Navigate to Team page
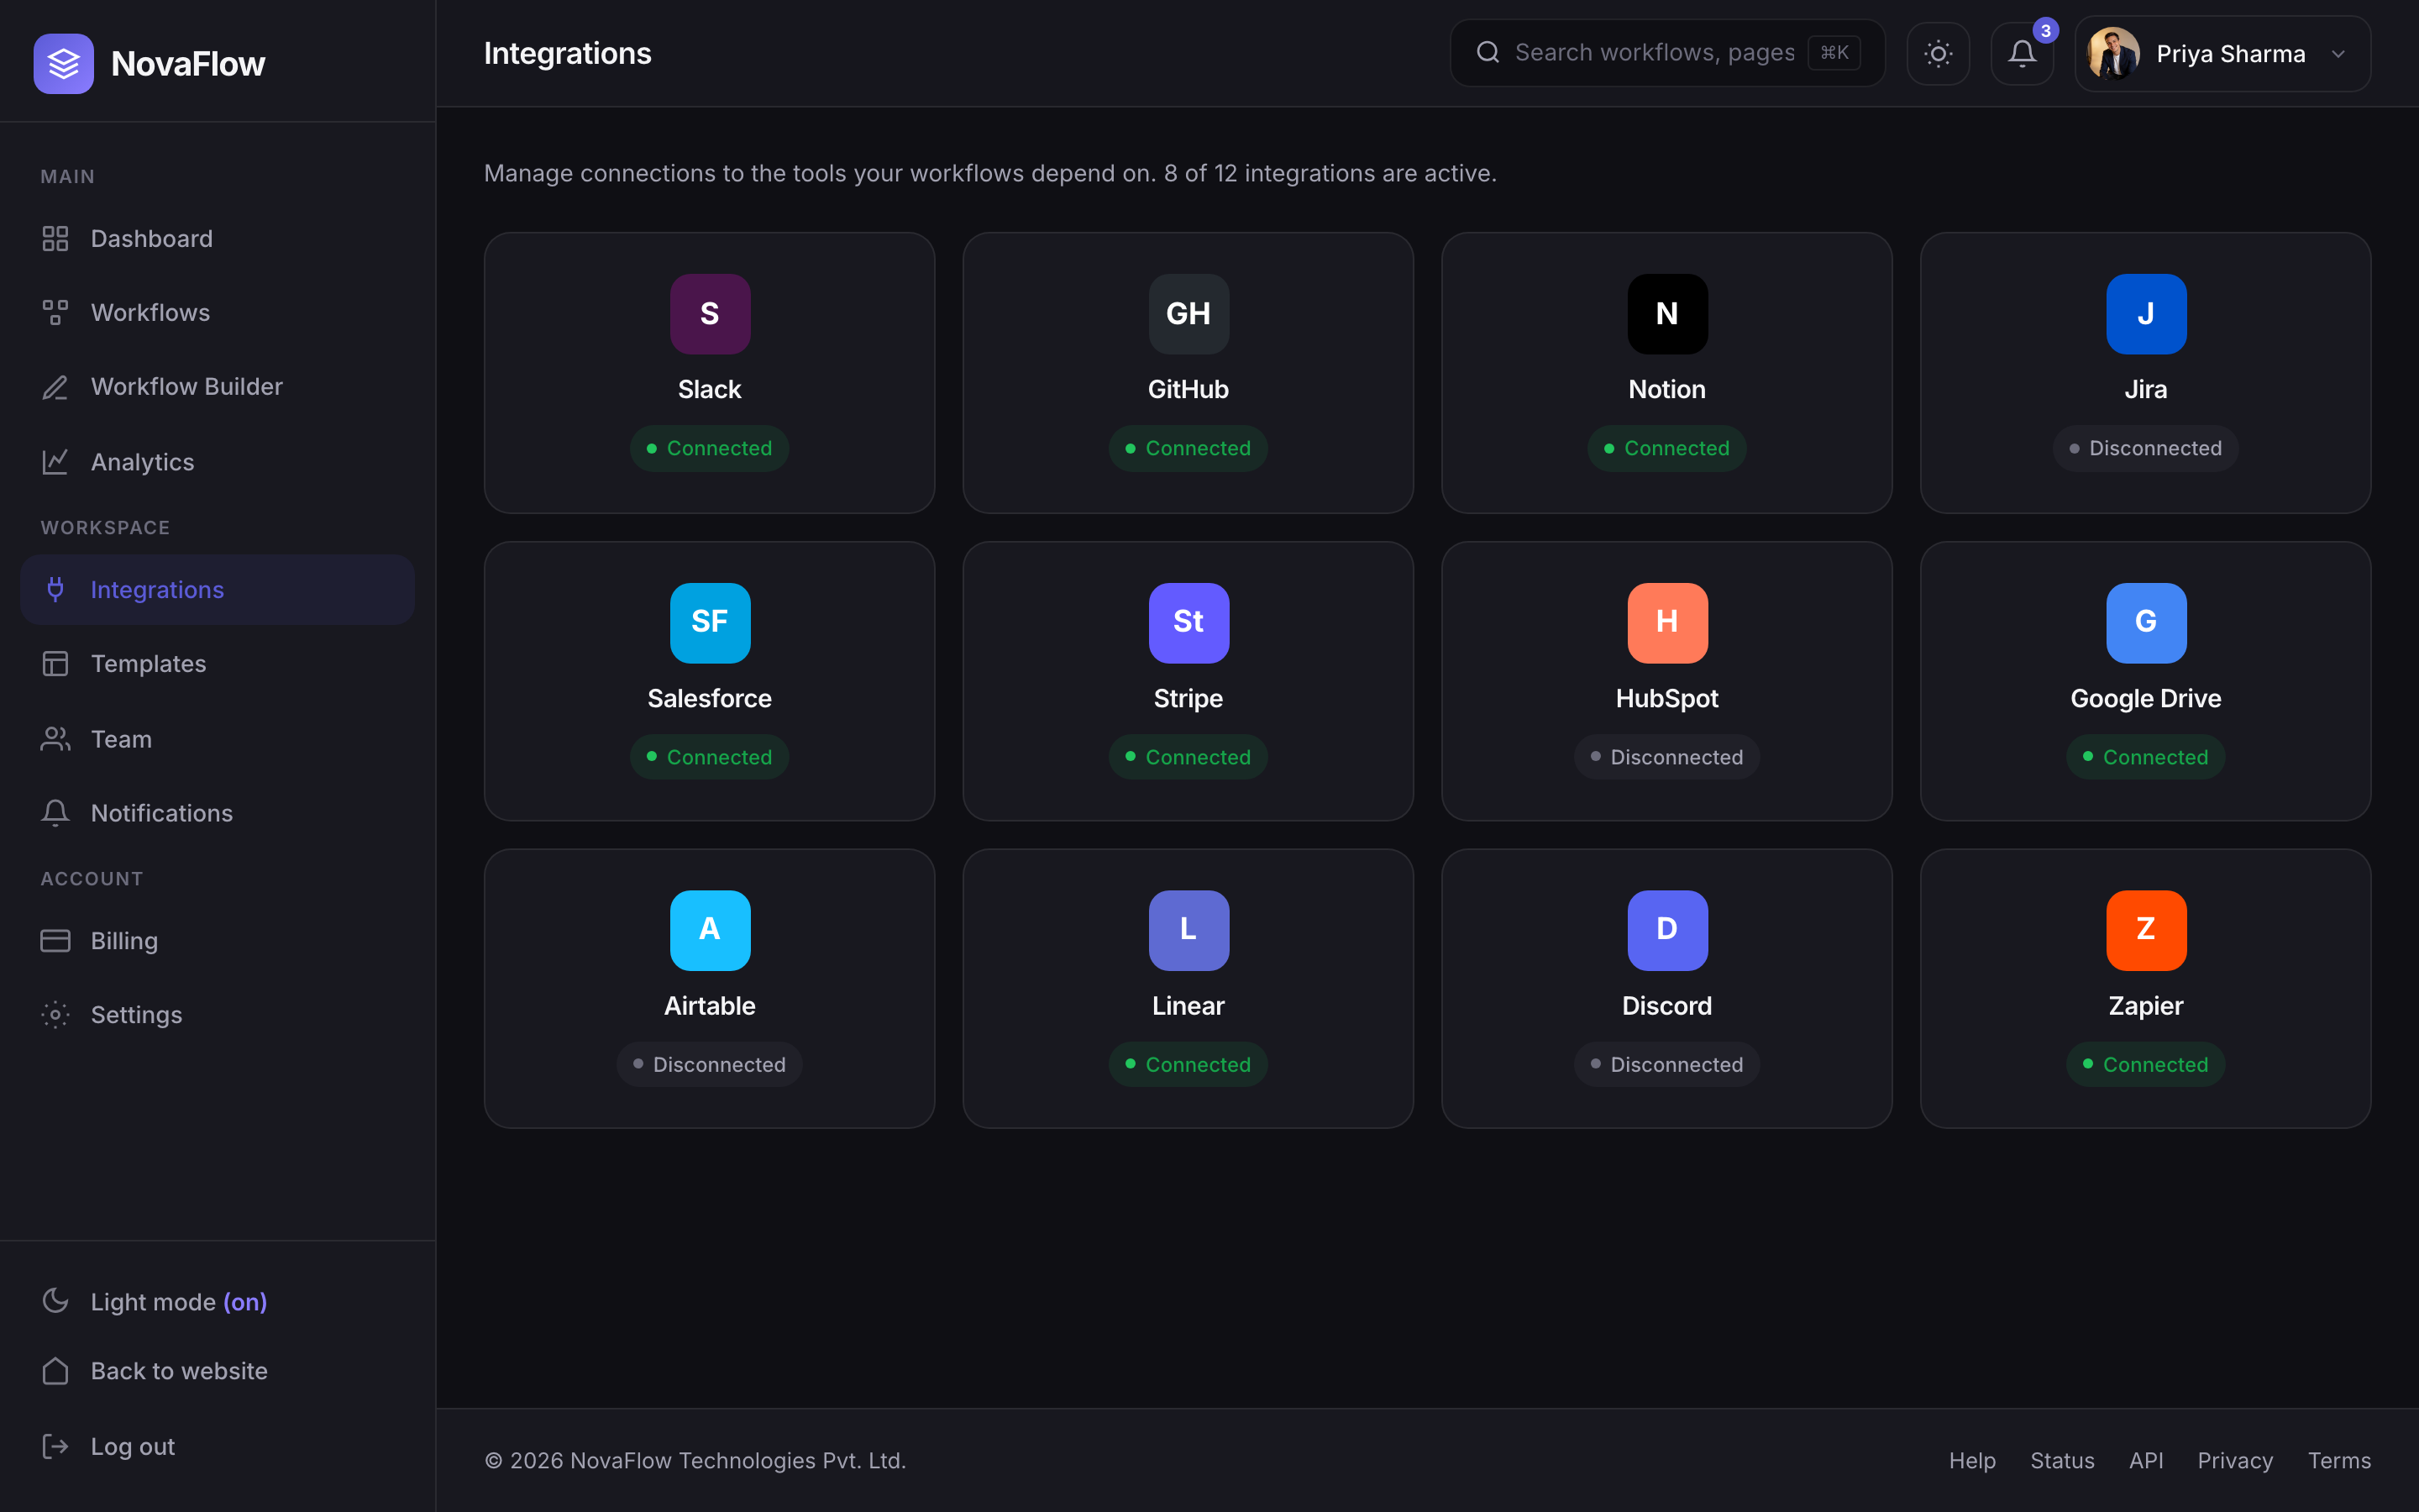This screenshot has width=2419, height=1512. tap(217, 739)
